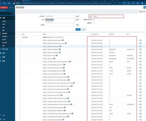This screenshot has height=121, width=146.
Task: Open 主机 in the sidebar
Action: pyautogui.click(x=4, y=27)
